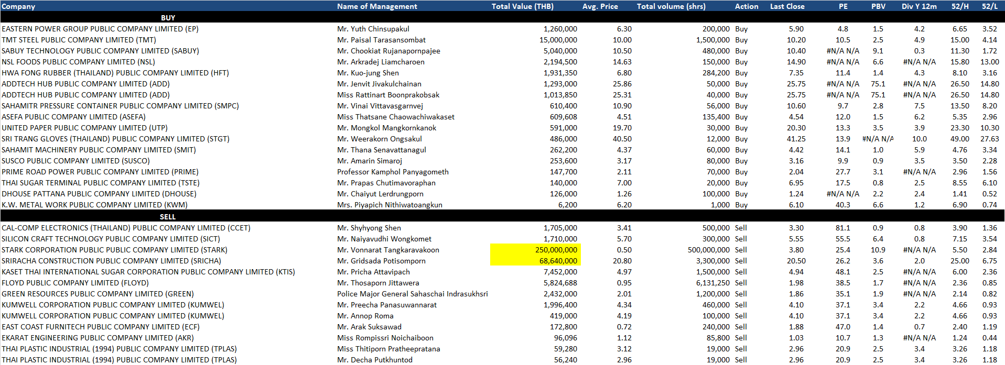Image resolution: width=1005 pixels, height=365 pixels.
Task: Select Police Major General Sahaschai Indrasukhsri cell
Action: pyautogui.click(x=412, y=294)
